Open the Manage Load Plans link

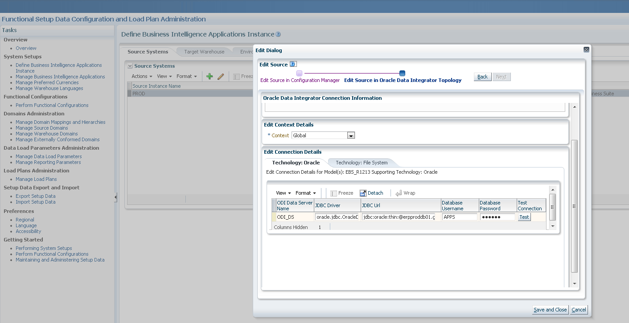point(36,179)
